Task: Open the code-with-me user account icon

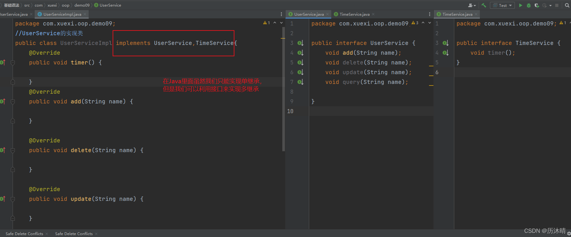Action: pyautogui.click(x=472, y=5)
